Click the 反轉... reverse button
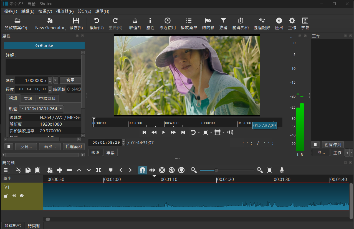 click(x=26, y=146)
